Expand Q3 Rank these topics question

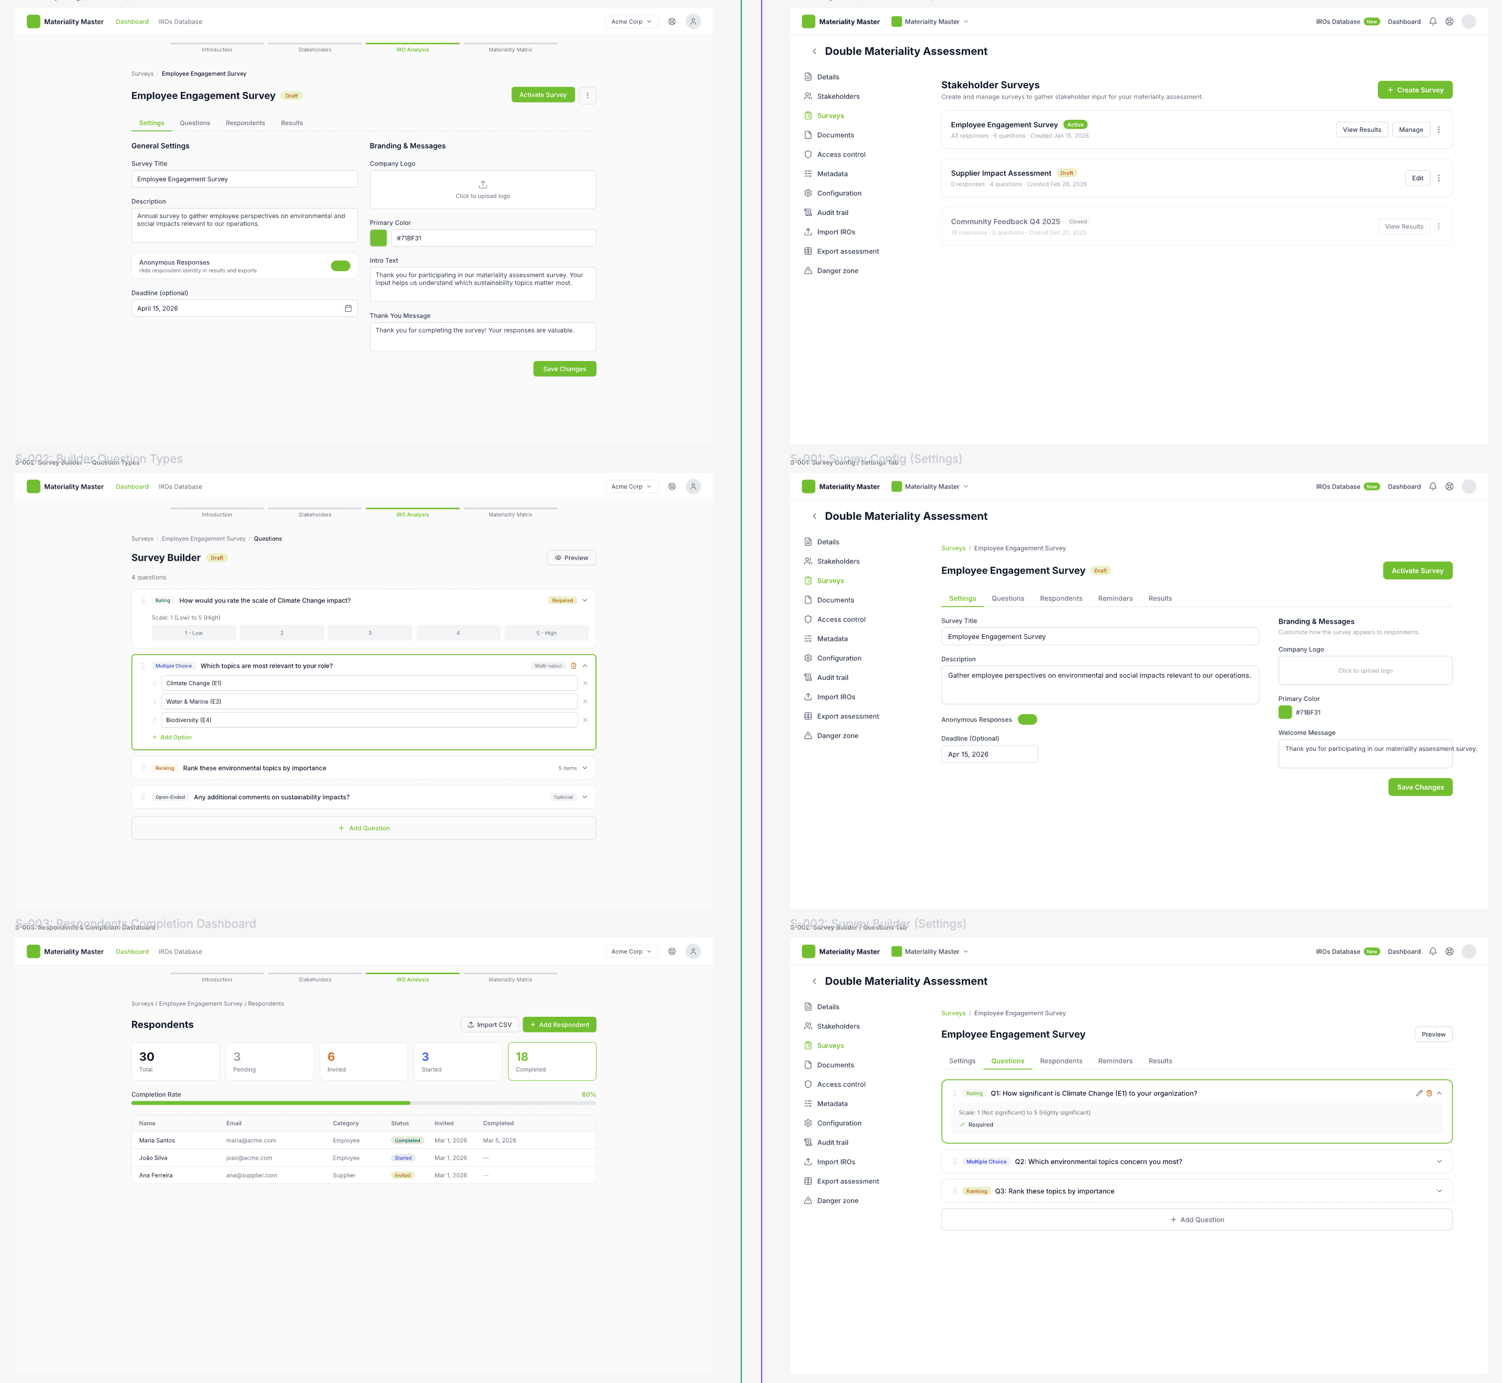pos(1439,1191)
